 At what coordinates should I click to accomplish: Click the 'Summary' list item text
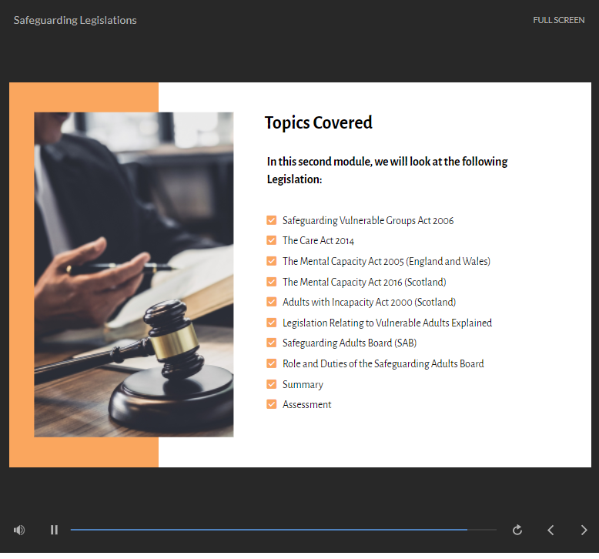(x=303, y=384)
